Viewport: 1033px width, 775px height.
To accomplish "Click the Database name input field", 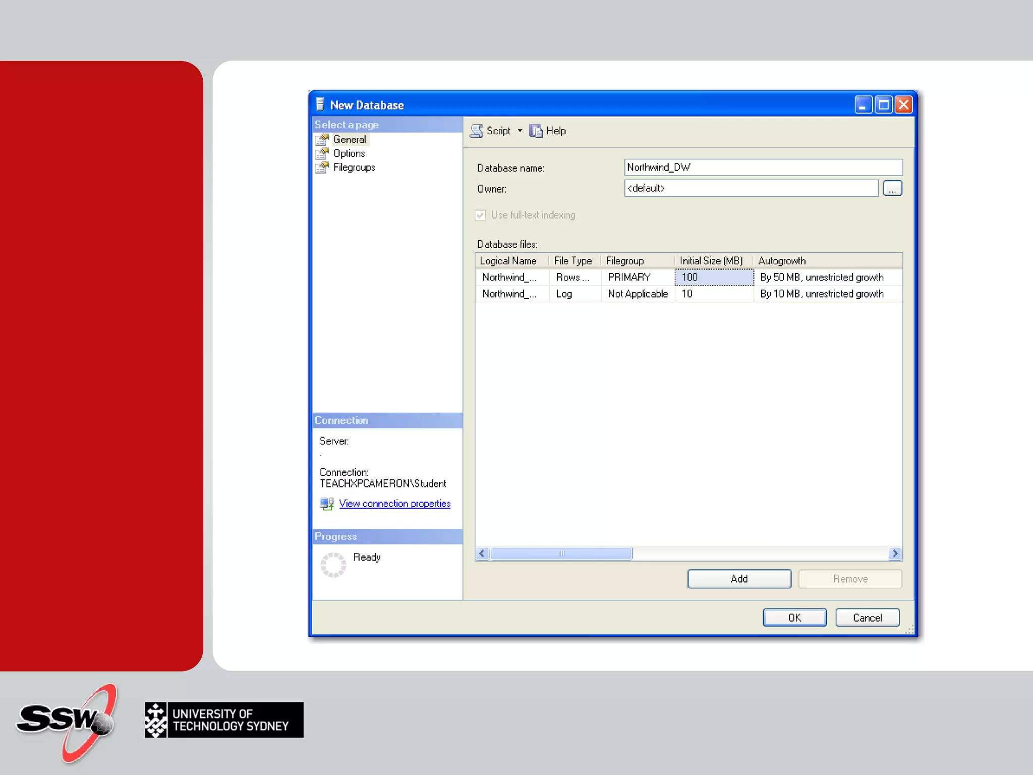I will (763, 168).
